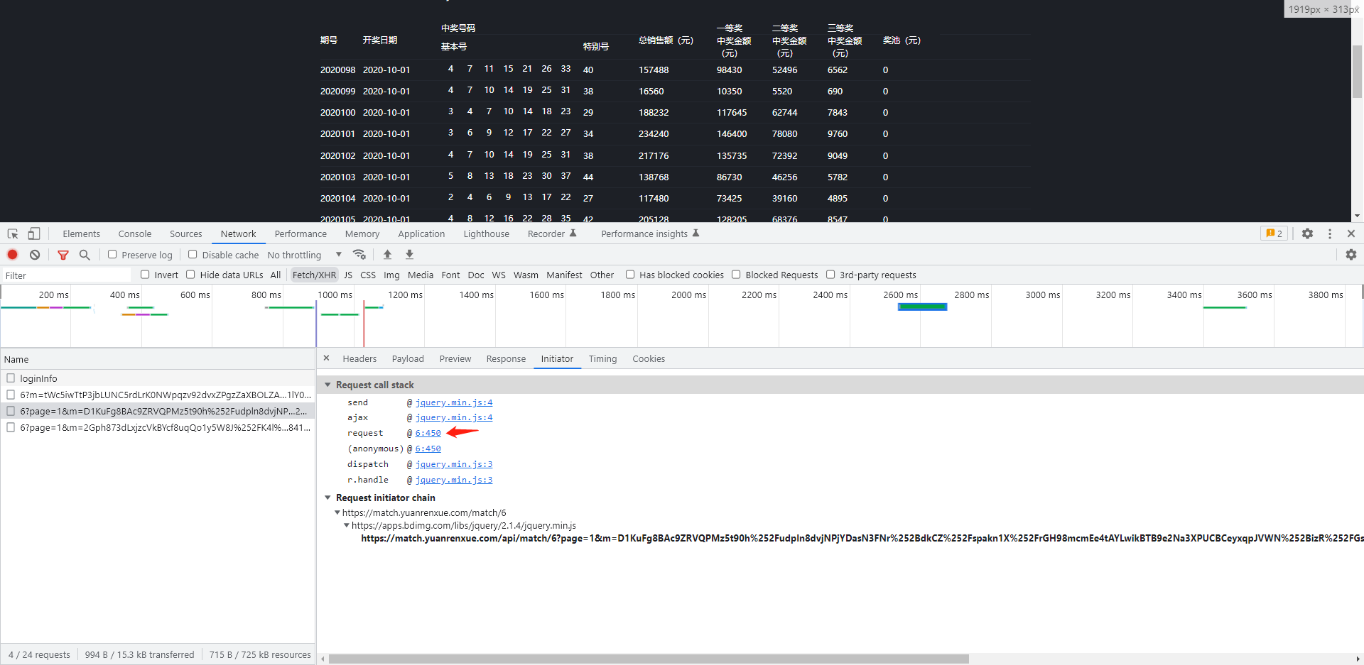Viewport: 1364px width, 665px height.
Task: Collapse Request initiator chain section
Action: click(328, 498)
